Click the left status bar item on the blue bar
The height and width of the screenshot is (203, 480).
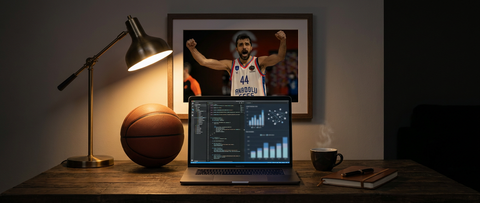(x=193, y=163)
